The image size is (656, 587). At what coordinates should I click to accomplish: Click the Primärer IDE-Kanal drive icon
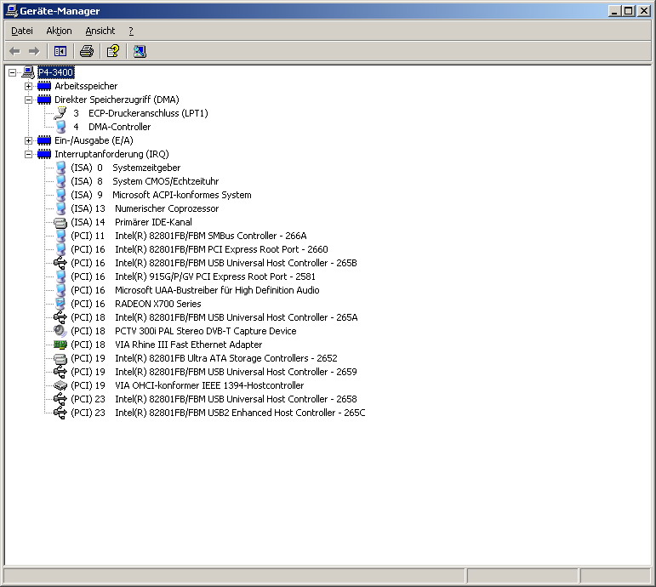tap(60, 223)
